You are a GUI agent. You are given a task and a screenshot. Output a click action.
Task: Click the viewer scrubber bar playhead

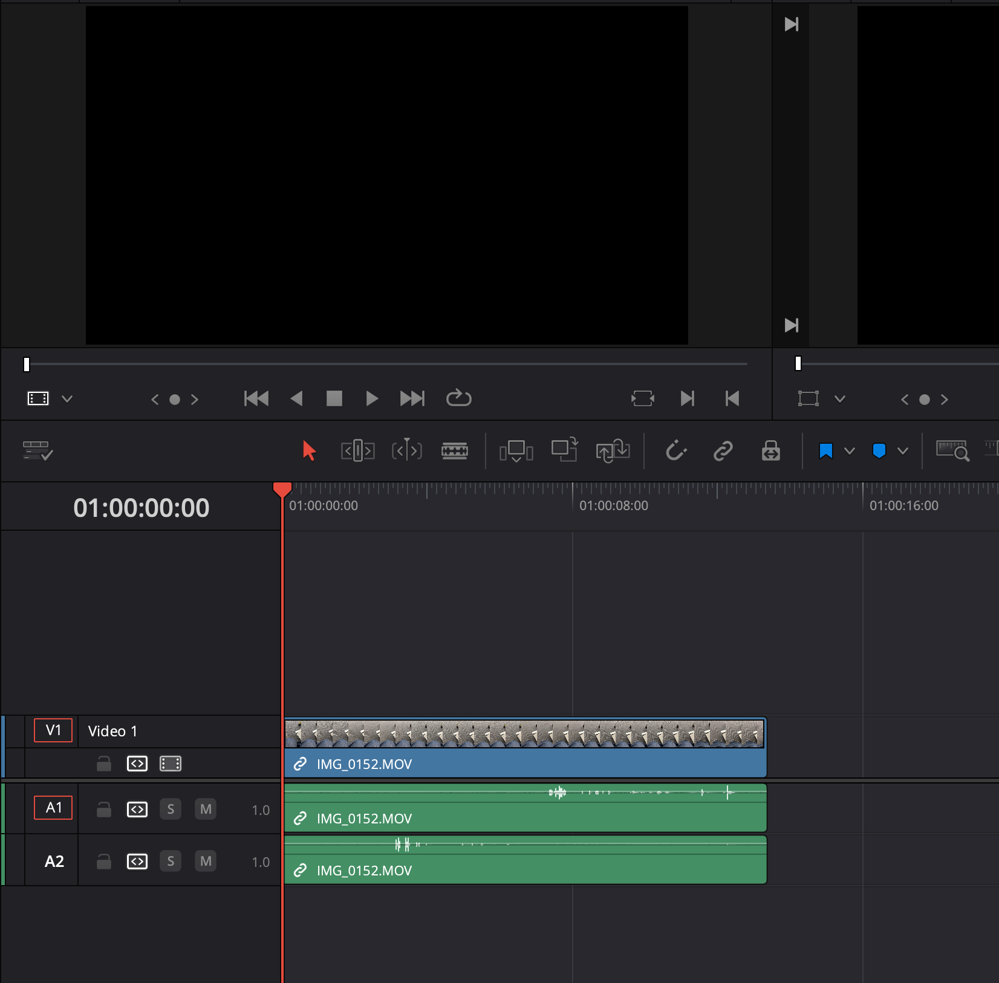pyautogui.click(x=27, y=364)
